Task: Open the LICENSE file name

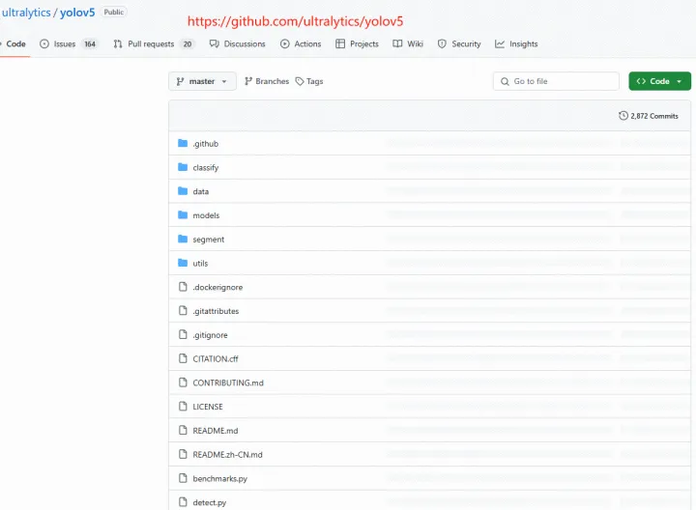Action: pyautogui.click(x=208, y=407)
